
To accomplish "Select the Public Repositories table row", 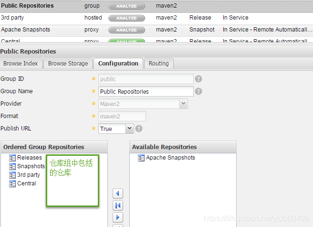I will [x=156, y=6].
